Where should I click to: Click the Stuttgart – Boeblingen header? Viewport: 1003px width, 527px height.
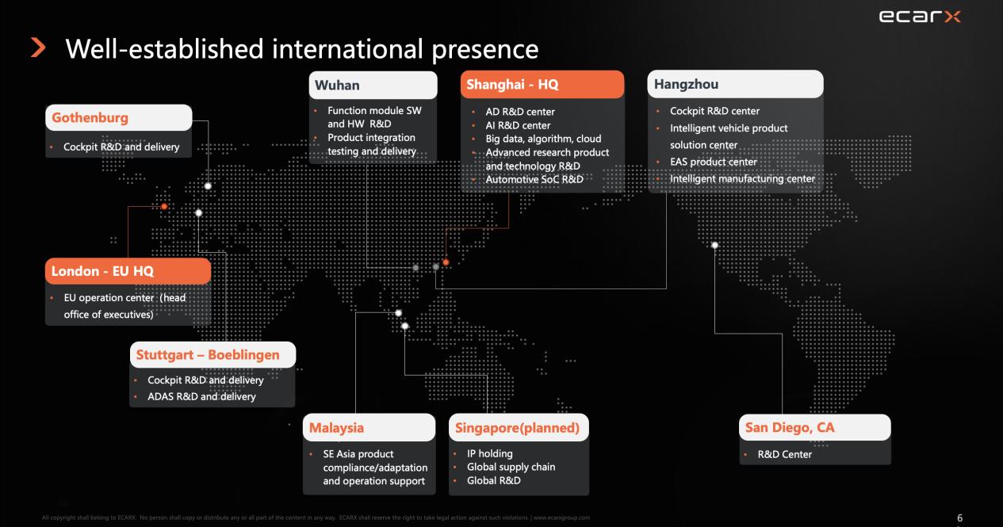pyautogui.click(x=212, y=355)
